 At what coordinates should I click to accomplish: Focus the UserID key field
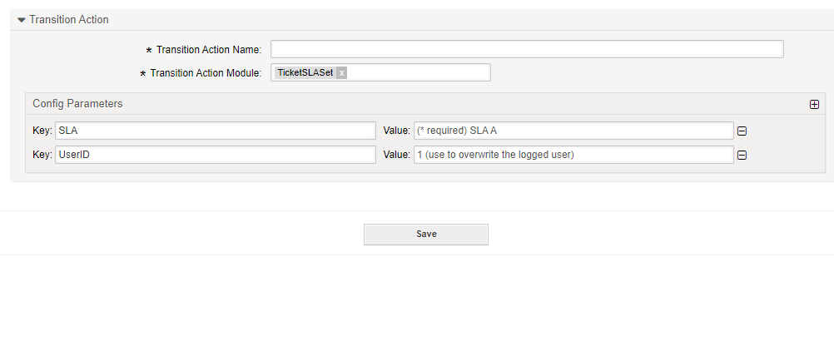tap(216, 155)
